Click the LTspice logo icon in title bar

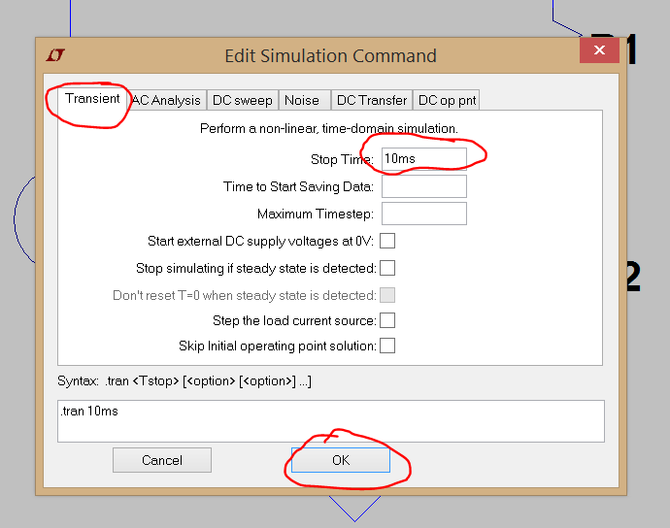[x=55, y=55]
